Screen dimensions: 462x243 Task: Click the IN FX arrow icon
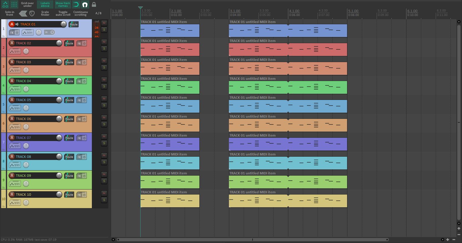coord(23,14)
